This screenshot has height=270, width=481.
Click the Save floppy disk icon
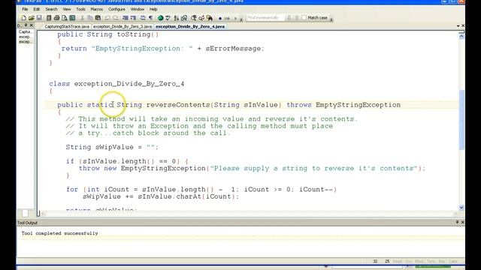[39, 18]
